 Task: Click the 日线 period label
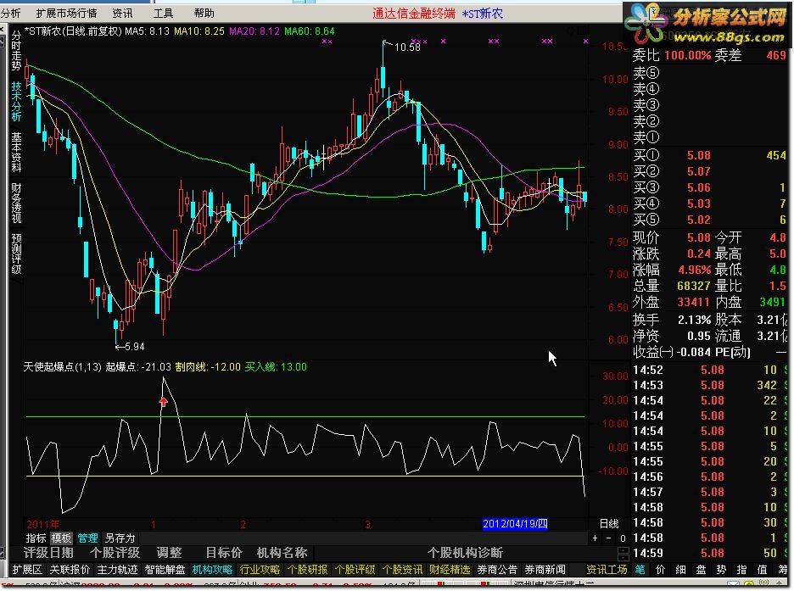pyautogui.click(x=609, y=524)
